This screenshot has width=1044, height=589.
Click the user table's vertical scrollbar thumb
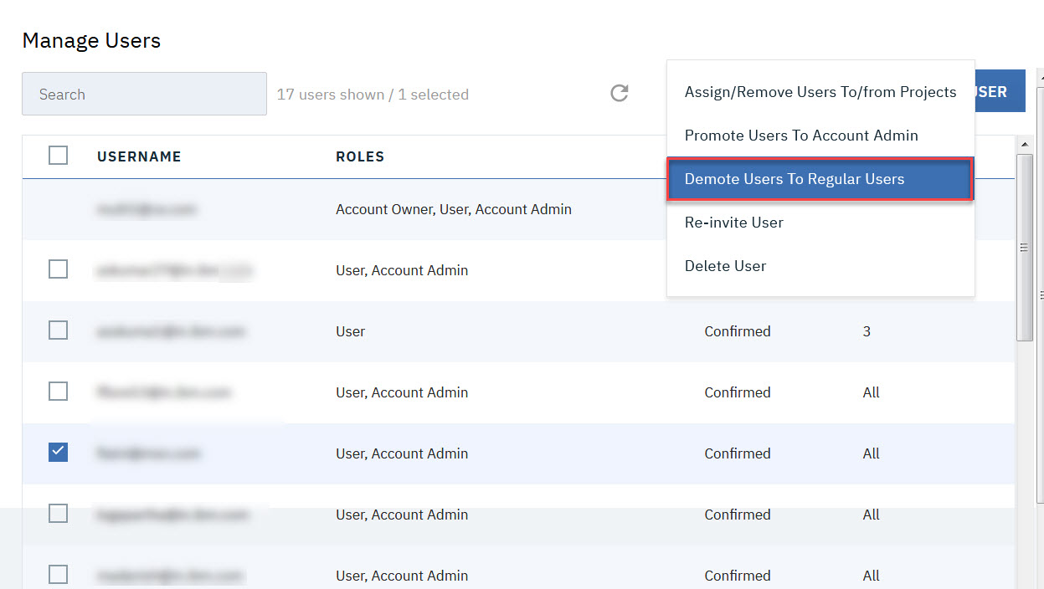[1024, 247]
